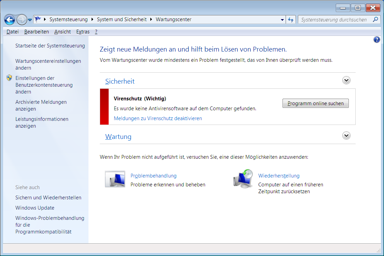Image resolution: width=384 pixels, height=256 pixels.
Task: Expand the Wartung section chevron
Action: [x=346, y=136]
